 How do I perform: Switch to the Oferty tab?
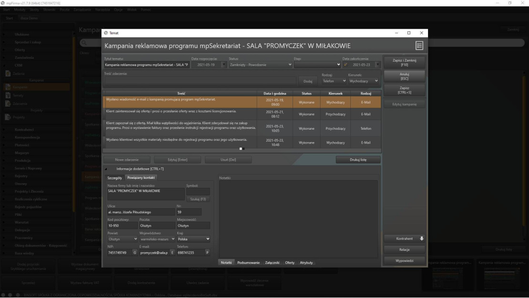[290, 263]
